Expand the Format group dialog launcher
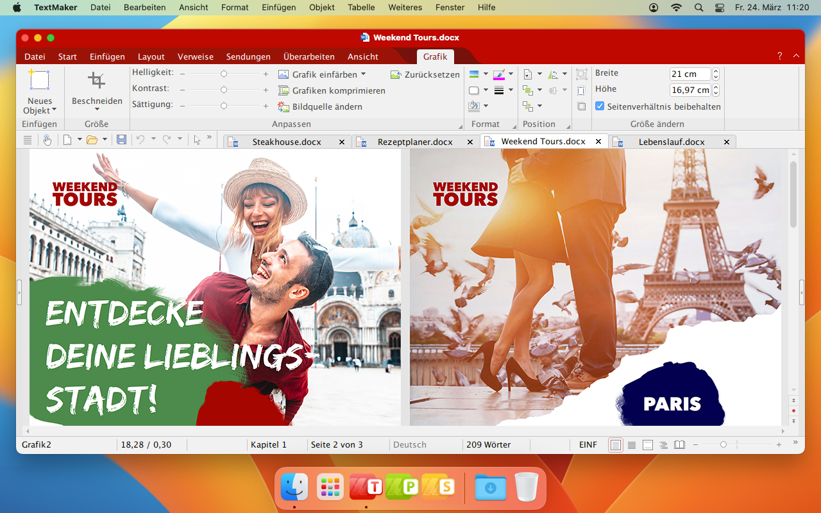Image resolution: width=821 pixels, height=513 pixels. pos(514,126)
